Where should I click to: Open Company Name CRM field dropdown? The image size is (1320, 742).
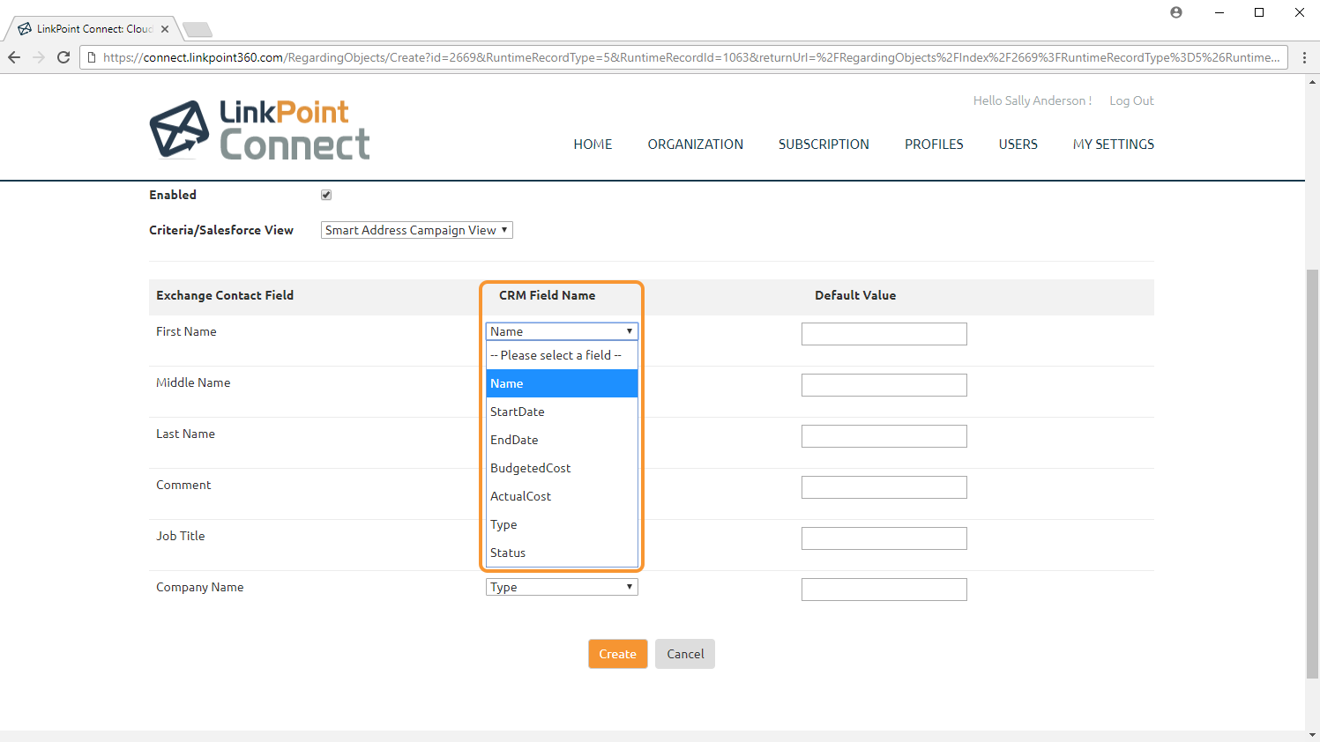tap(562, 587)
